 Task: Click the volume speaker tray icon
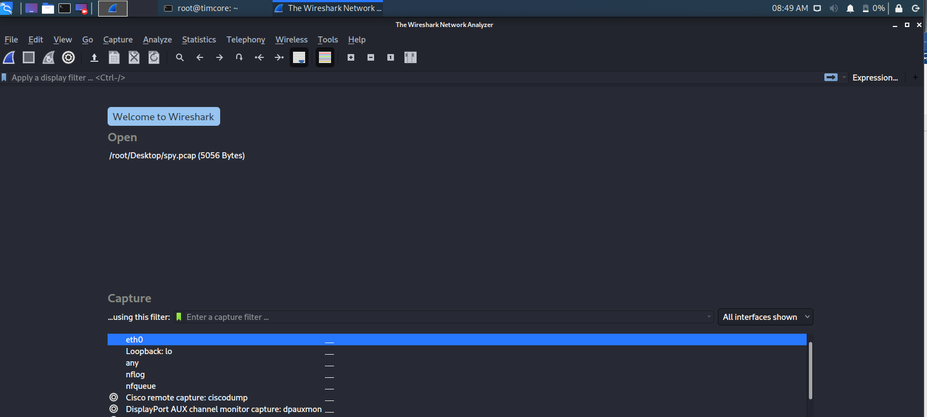(834, 8)
